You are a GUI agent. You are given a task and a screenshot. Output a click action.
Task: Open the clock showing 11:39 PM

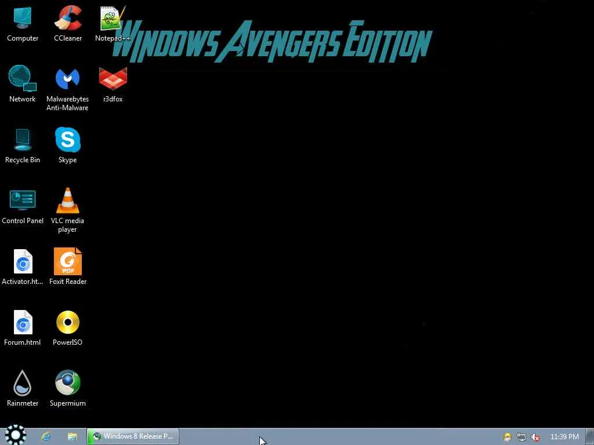click(564, 437)
